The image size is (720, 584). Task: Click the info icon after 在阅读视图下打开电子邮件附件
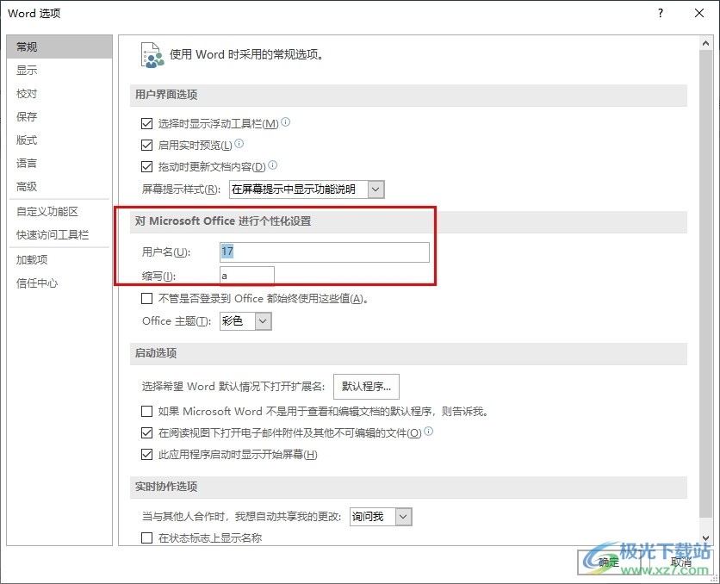pos(428,432)
